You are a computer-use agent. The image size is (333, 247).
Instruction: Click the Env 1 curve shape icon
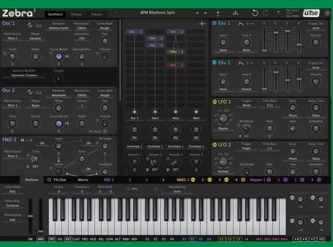pos(240,24)
